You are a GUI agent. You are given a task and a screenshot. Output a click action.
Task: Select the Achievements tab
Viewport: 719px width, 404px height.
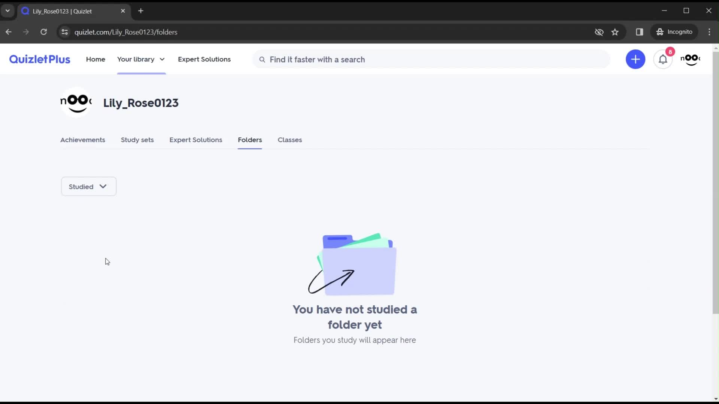tap(82, 140)
